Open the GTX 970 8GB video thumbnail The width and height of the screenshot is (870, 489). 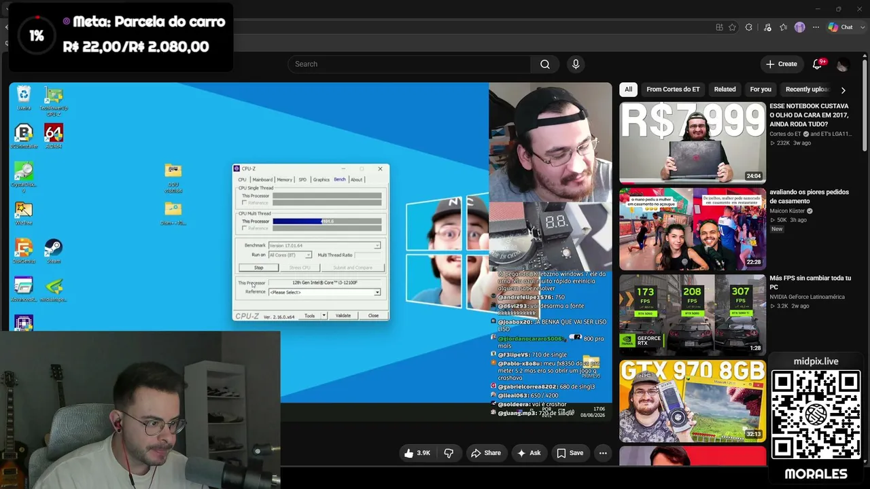click(x=693, y=401)
